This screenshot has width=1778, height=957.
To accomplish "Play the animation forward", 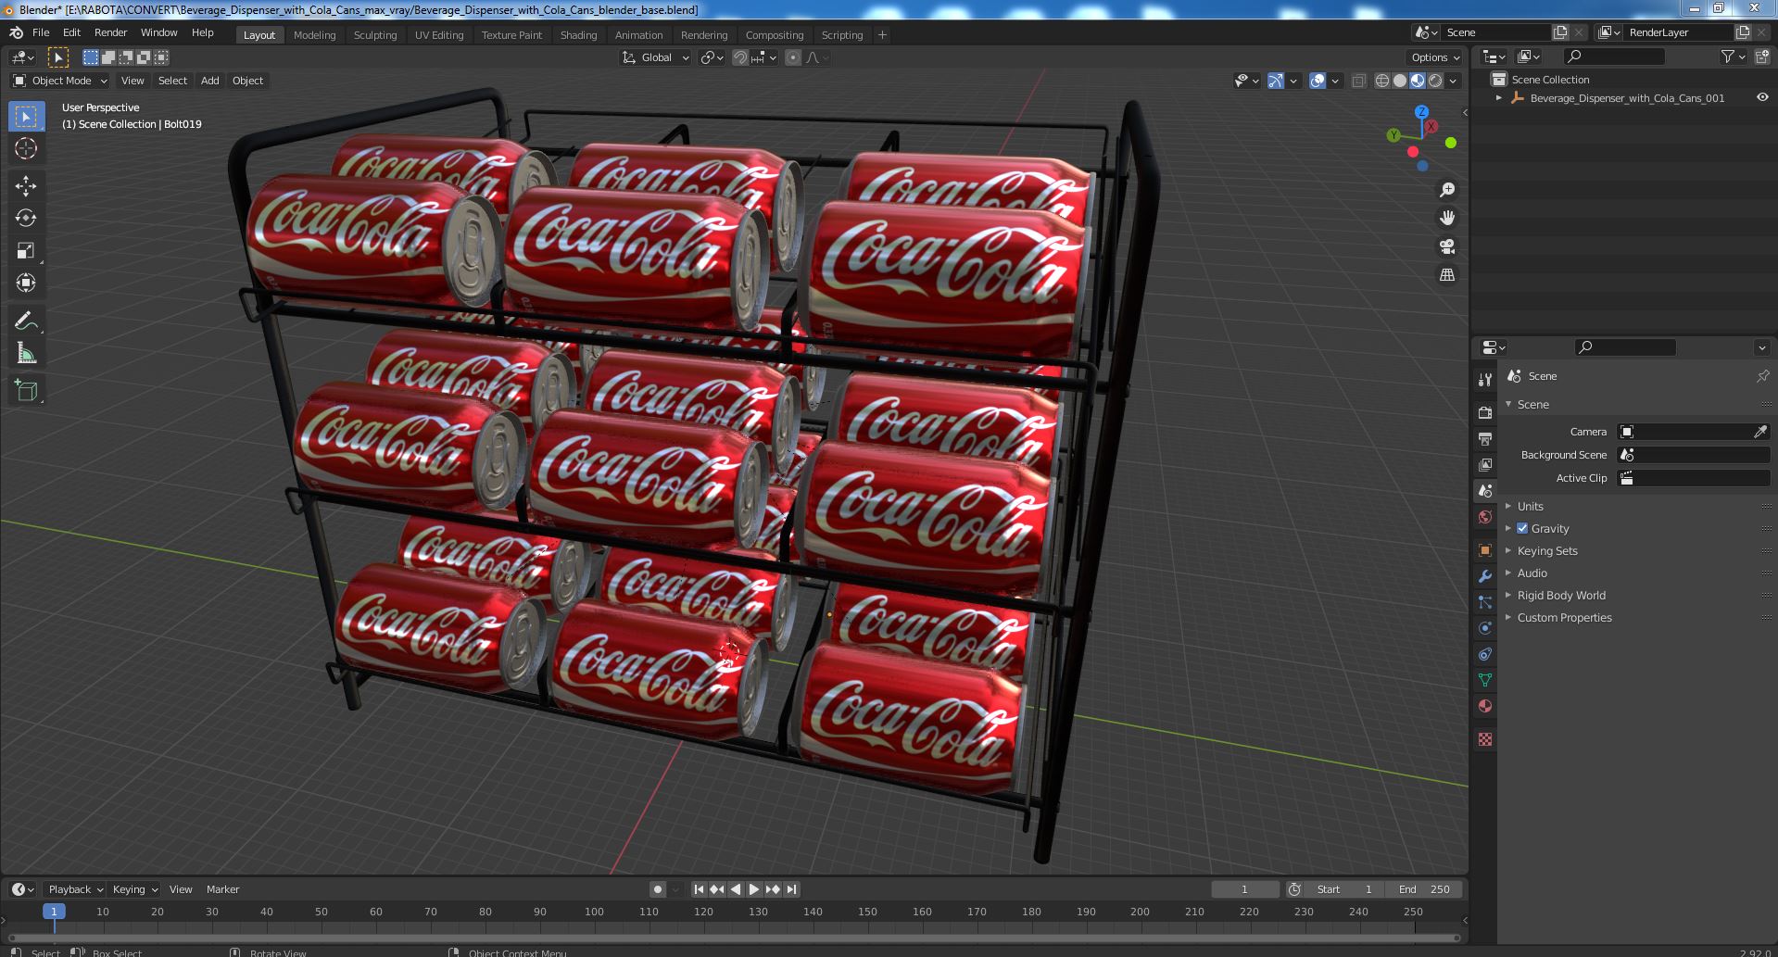I will (x=753, y=889).
